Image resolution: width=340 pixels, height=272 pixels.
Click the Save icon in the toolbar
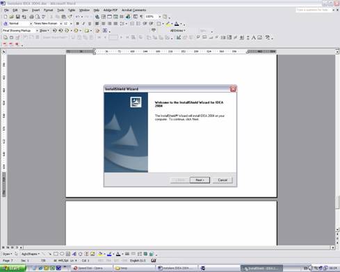(x=17, y=17)
